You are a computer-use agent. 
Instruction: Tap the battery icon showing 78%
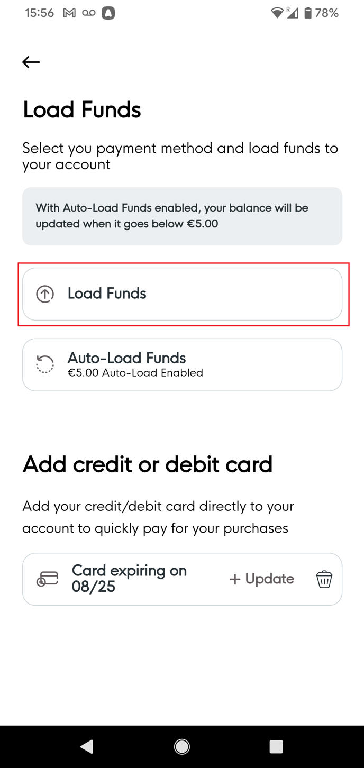[x=308, y=13]
